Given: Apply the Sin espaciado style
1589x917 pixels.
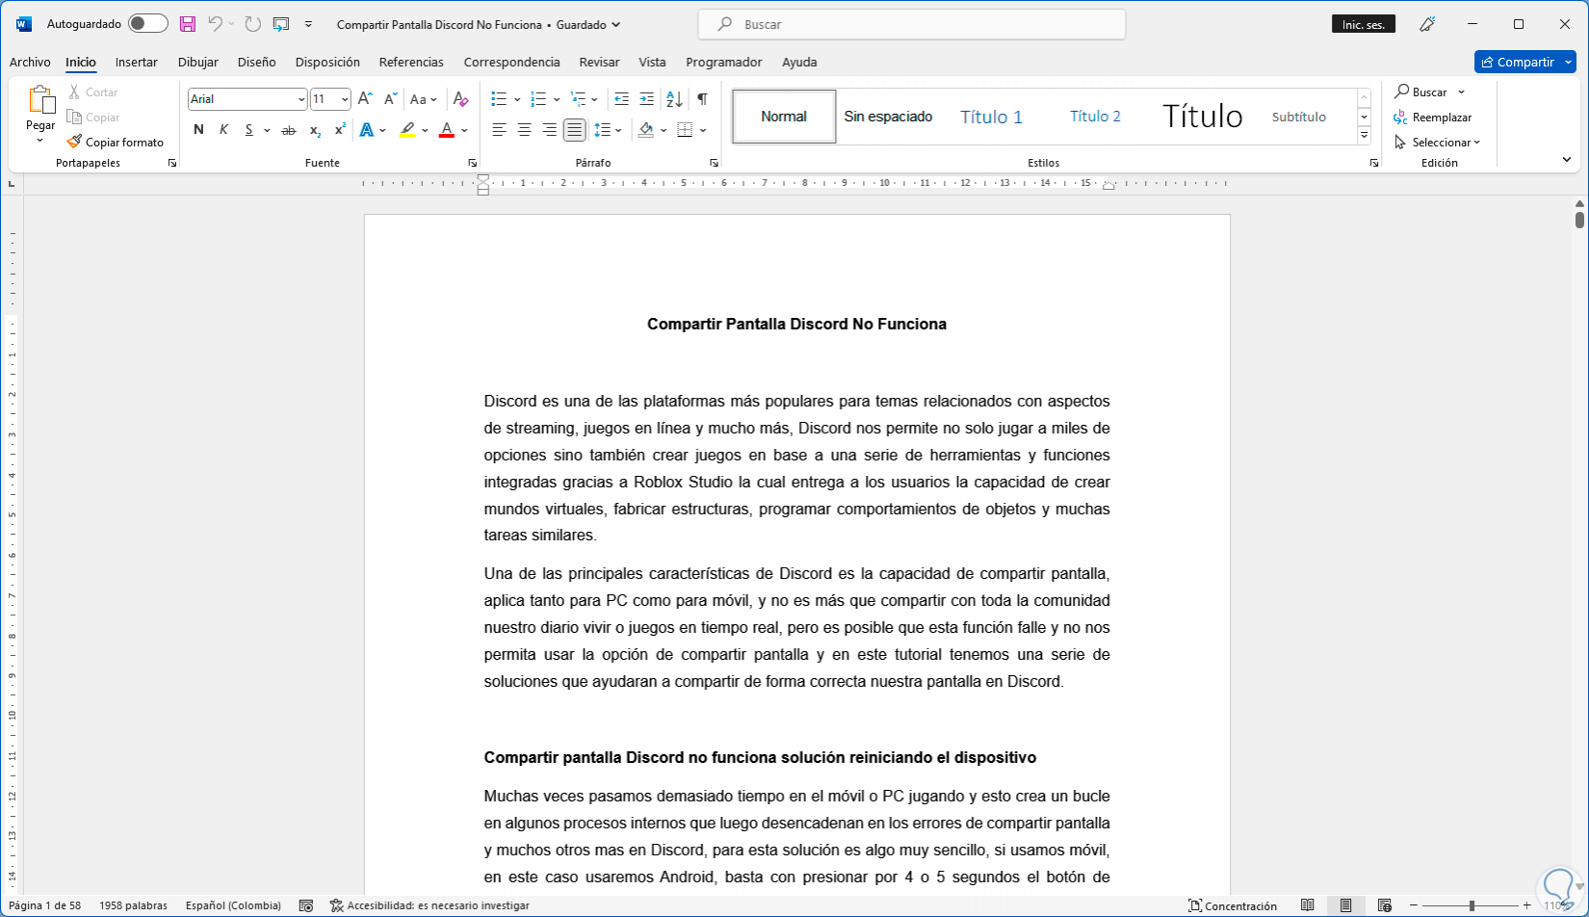Looking at the screenshot, I should point(888,117).
